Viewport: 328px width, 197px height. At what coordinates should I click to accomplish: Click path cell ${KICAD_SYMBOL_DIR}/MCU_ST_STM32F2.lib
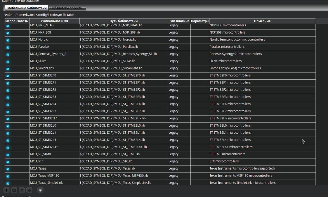point(124,90)
